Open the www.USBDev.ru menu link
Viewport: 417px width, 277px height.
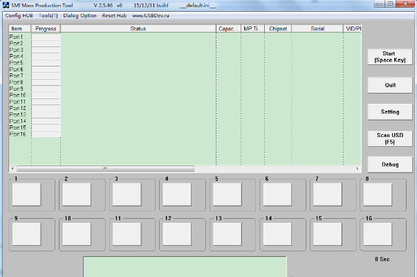tap(147, 15)
